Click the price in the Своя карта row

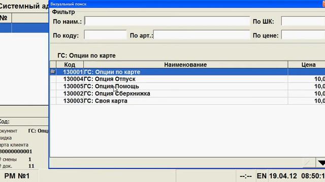(319, 101)
